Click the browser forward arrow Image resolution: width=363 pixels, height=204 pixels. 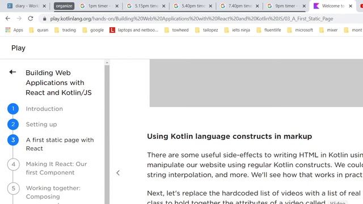[x=19, y=19]
